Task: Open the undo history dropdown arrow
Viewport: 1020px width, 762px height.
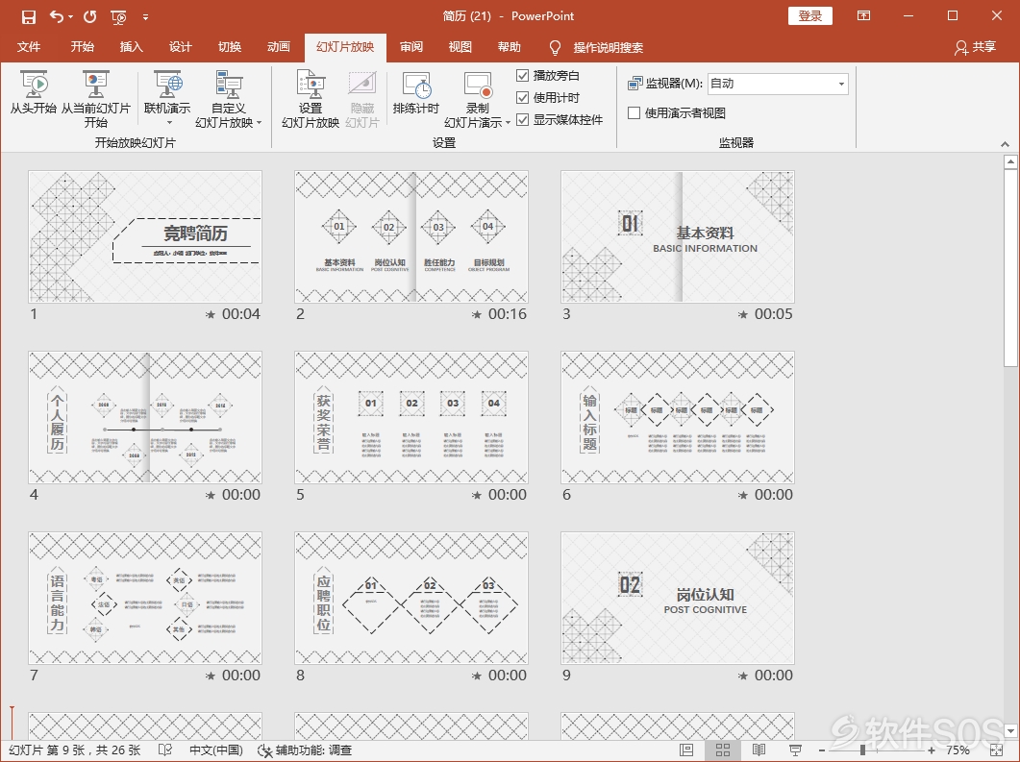Action: [x=70, y=17]
